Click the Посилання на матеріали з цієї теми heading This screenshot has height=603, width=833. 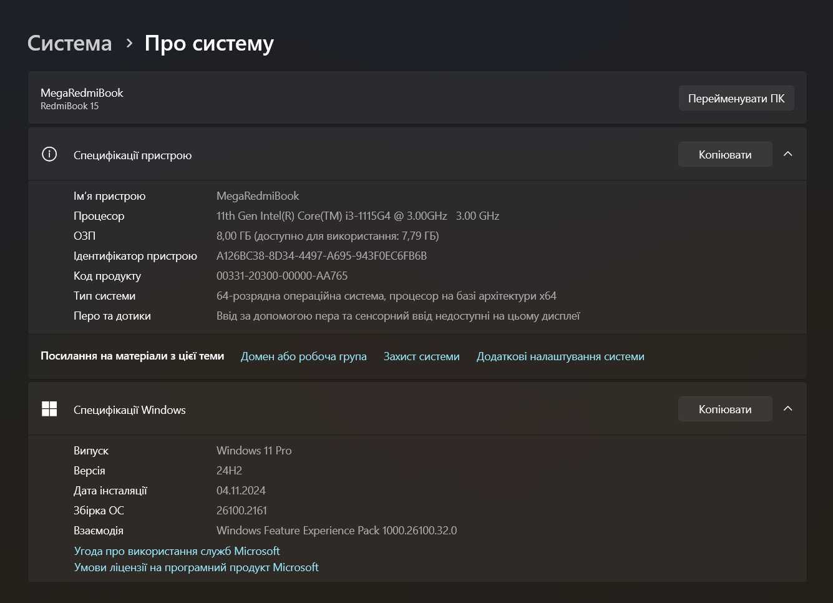click(132, 356)
